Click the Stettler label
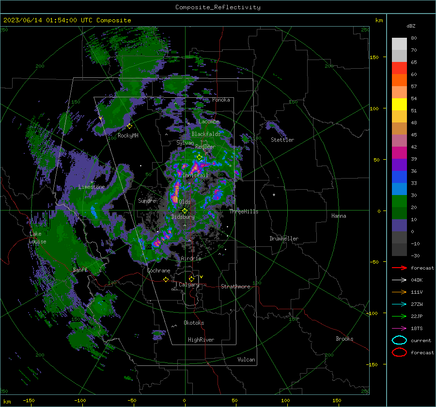 282,140
